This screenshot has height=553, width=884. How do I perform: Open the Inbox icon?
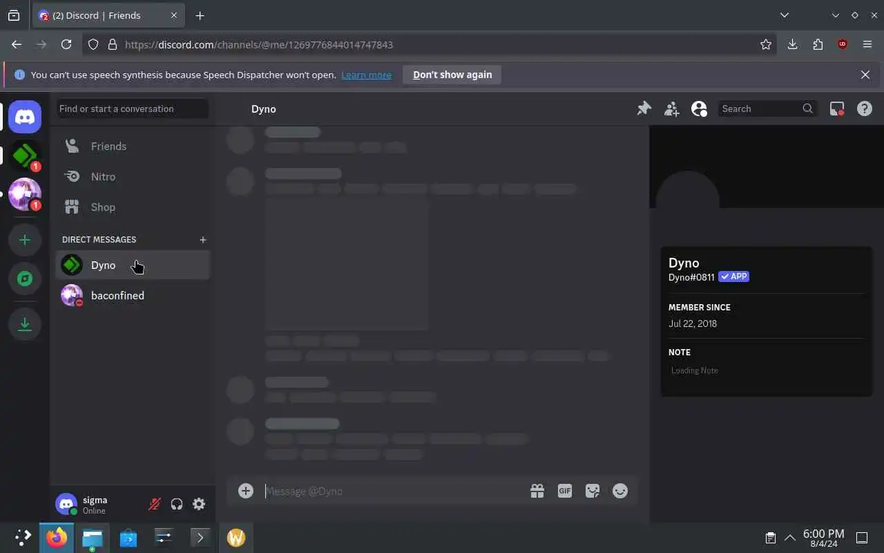837,109
